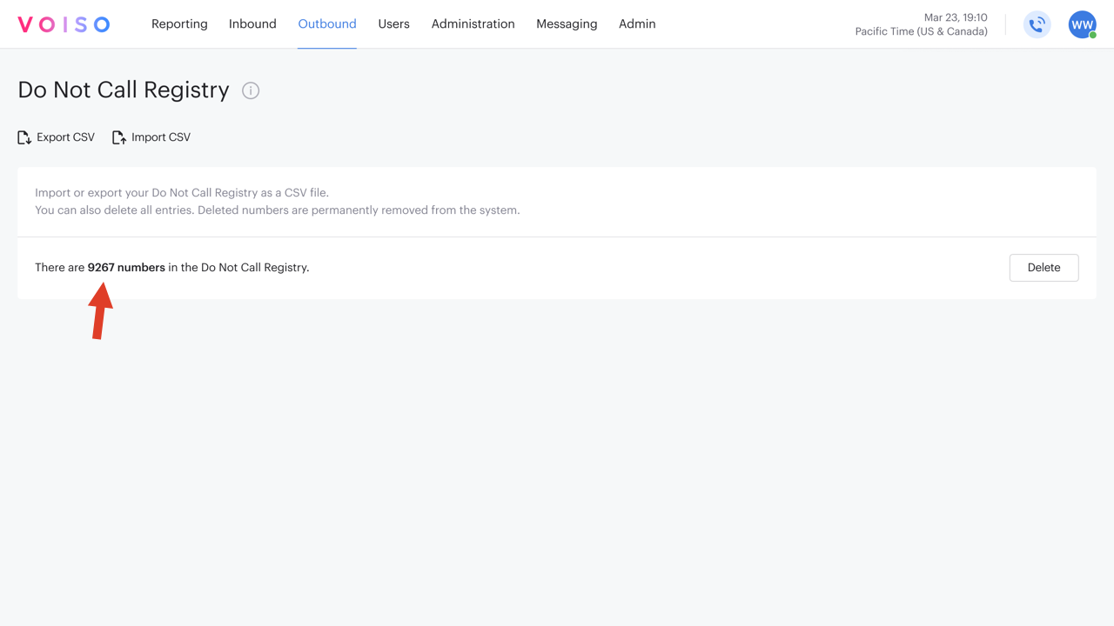Open the WW user avatar menu
Viewport: 1114px width, 626px height.
pos(1082,24)
